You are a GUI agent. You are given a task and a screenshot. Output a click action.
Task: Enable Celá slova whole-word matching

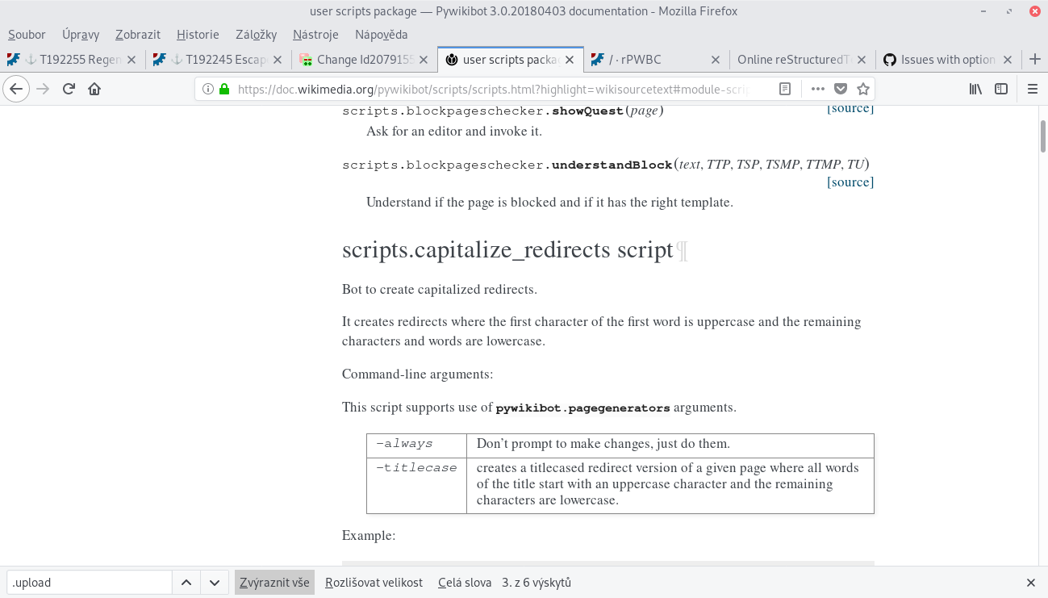[x=465, y=582]
